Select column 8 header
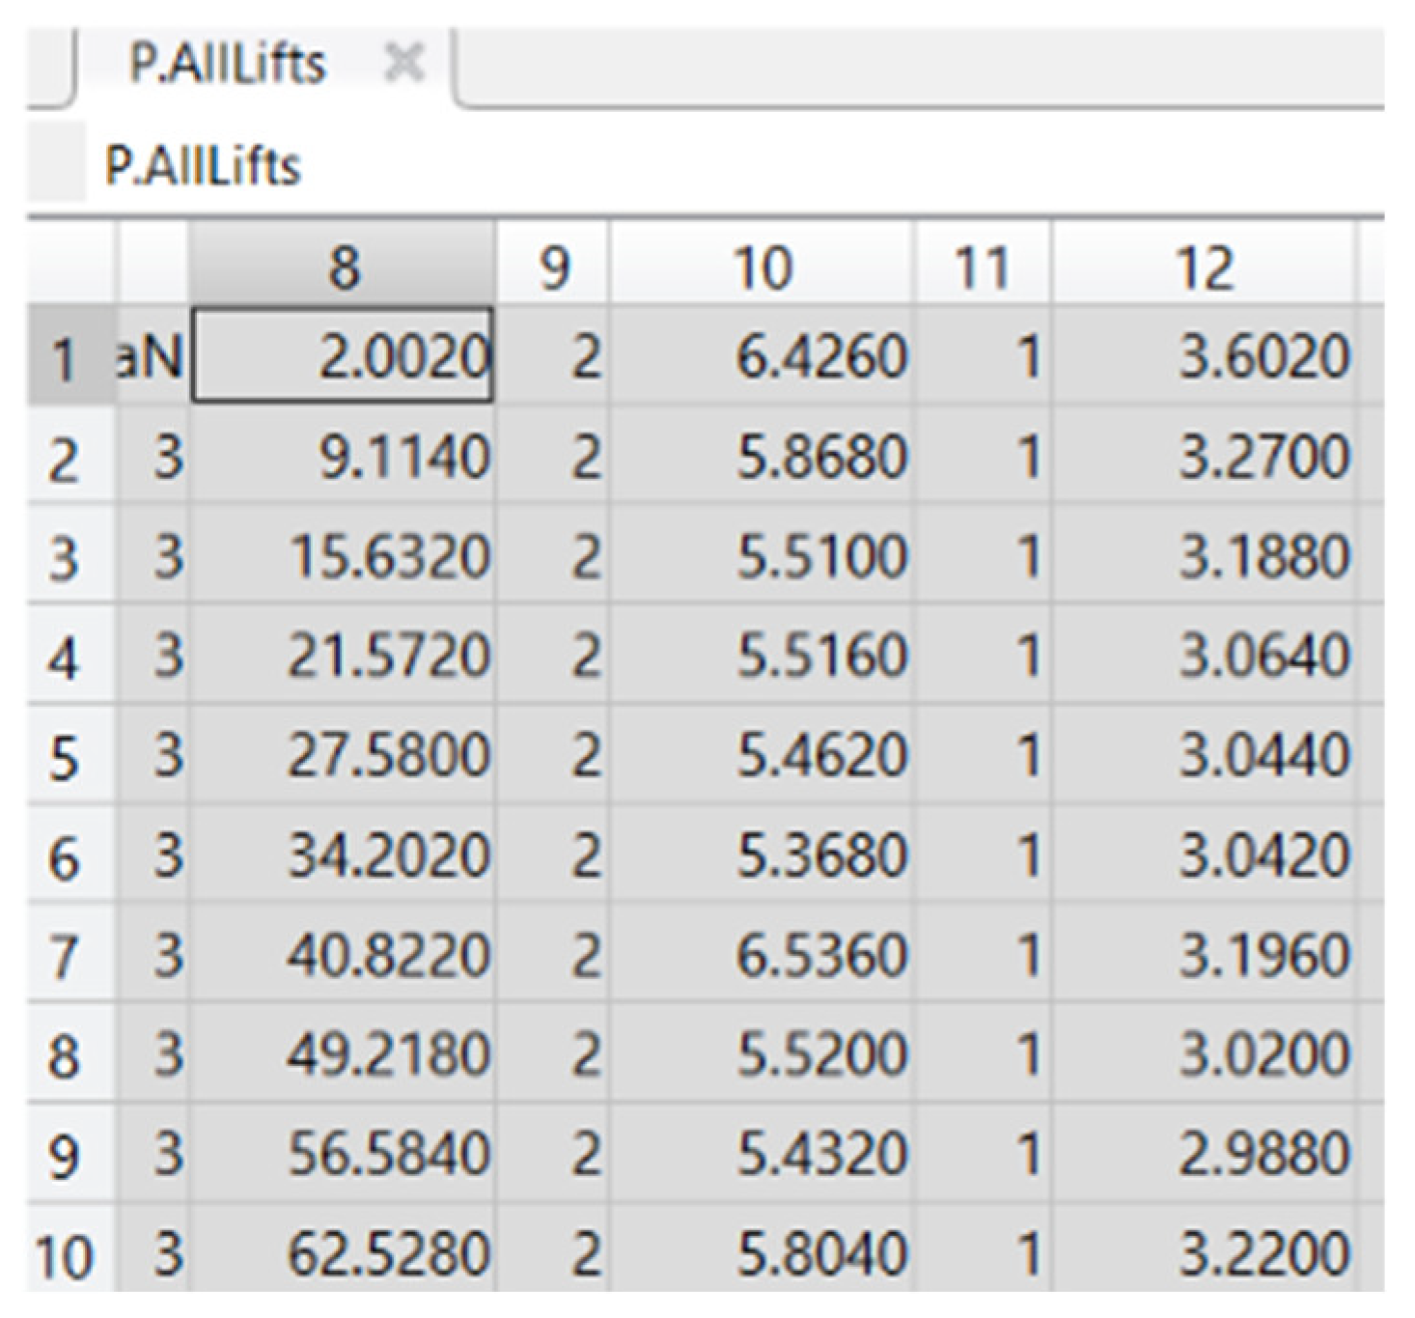This screenshot has height=1318, width=1415. coord(343,266)
